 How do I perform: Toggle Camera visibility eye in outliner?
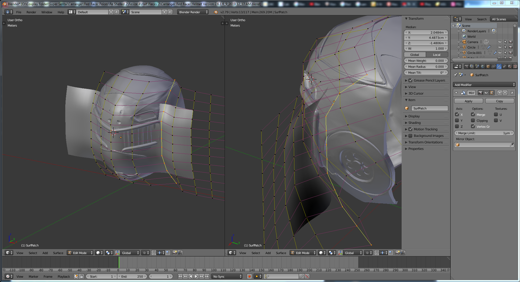point(500,42)
